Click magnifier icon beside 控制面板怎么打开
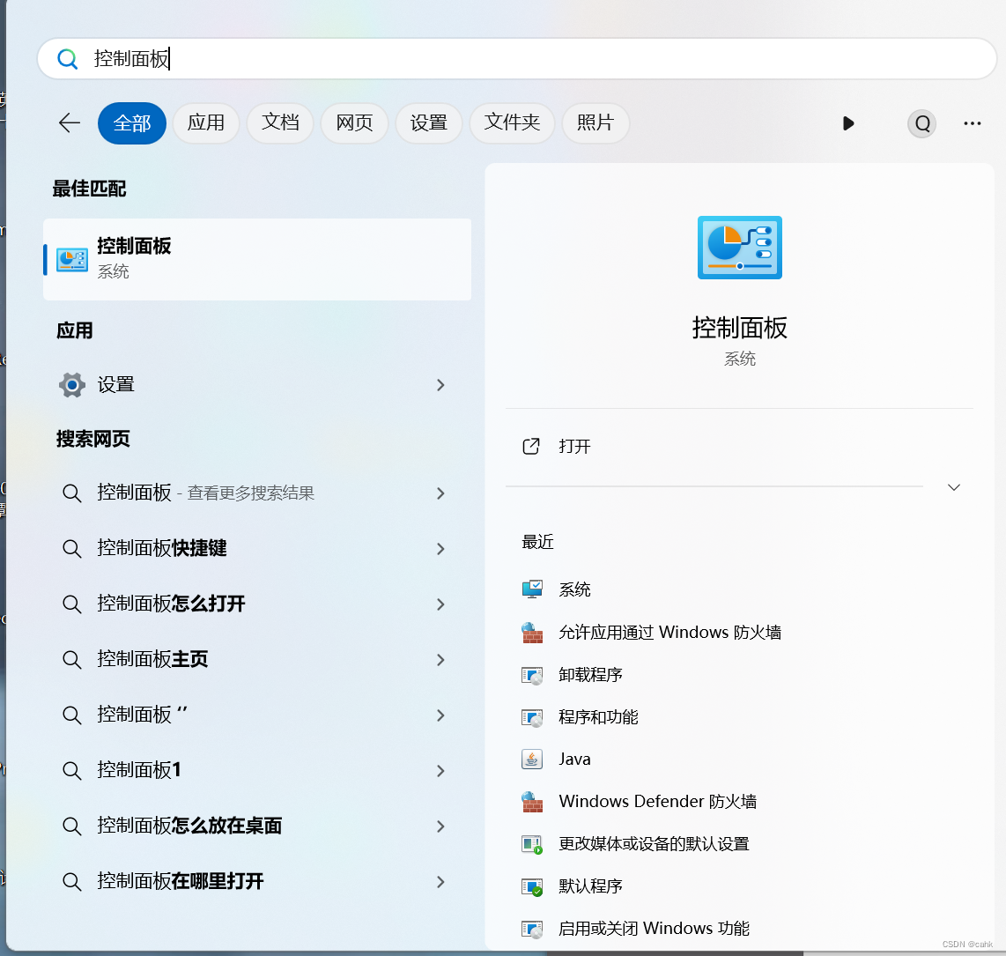This screenshot has height=956, width=1006. [x=72, y=604]
